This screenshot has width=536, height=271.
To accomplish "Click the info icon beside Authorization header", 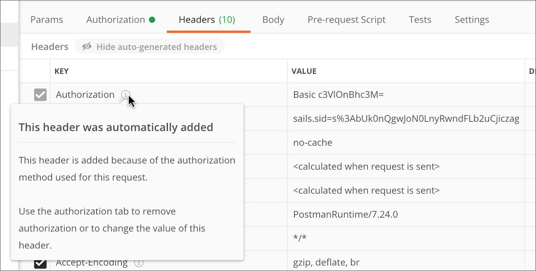I will pos(126,95).
